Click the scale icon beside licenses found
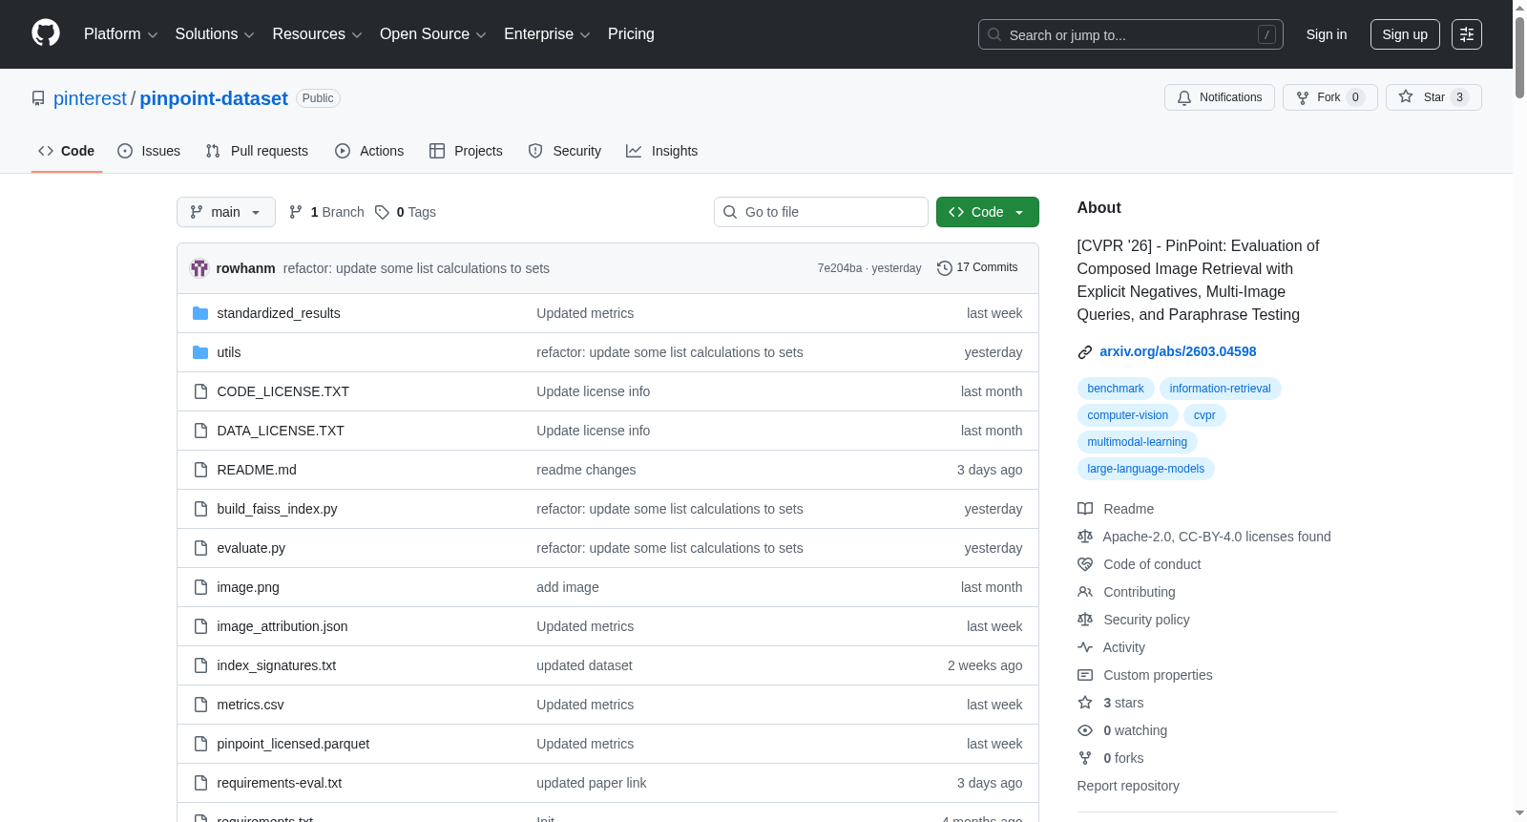Screen dimensions: 1527x822 1085,537
